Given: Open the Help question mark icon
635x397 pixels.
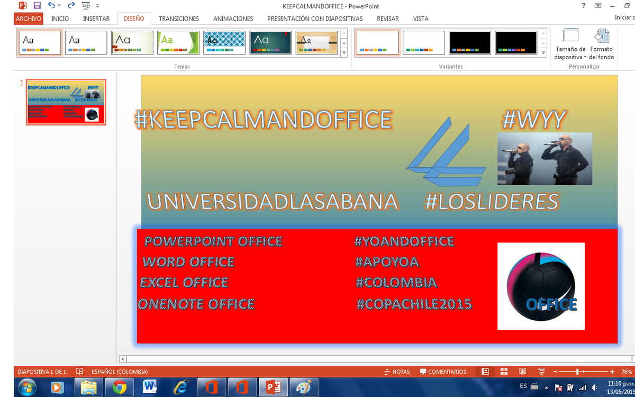Looking at the screenshot, I should click(584, 6).
